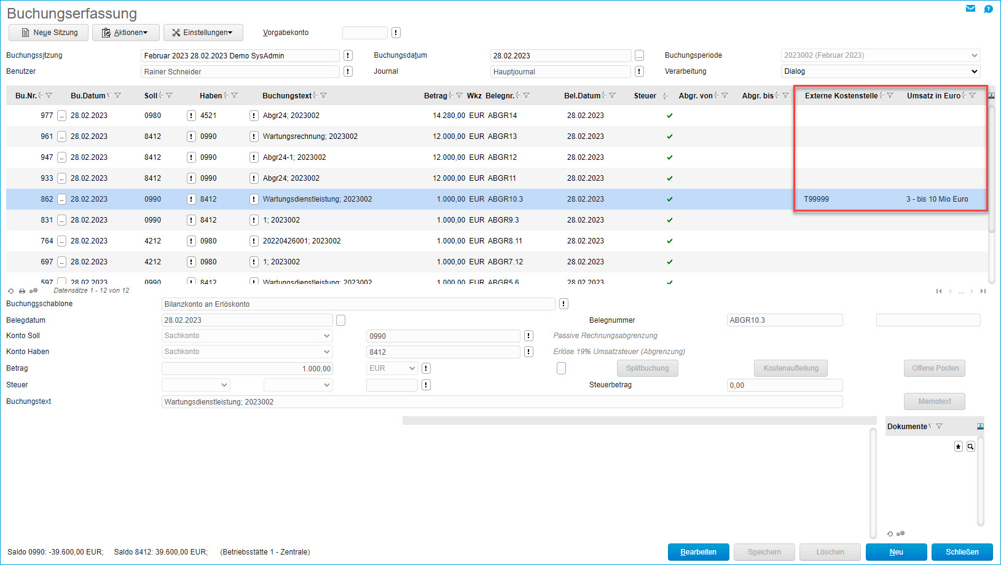Click the '3 - bis 10 Mio Euro' cell
1001x565 pixels.
tap(937, 199)
